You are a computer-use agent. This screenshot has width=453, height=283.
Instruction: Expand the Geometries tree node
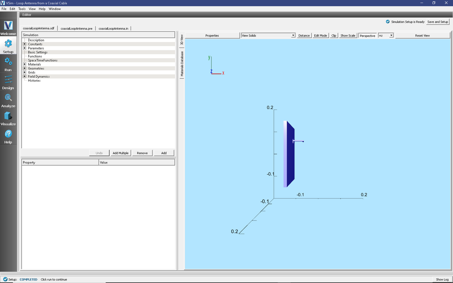point(24,69)
